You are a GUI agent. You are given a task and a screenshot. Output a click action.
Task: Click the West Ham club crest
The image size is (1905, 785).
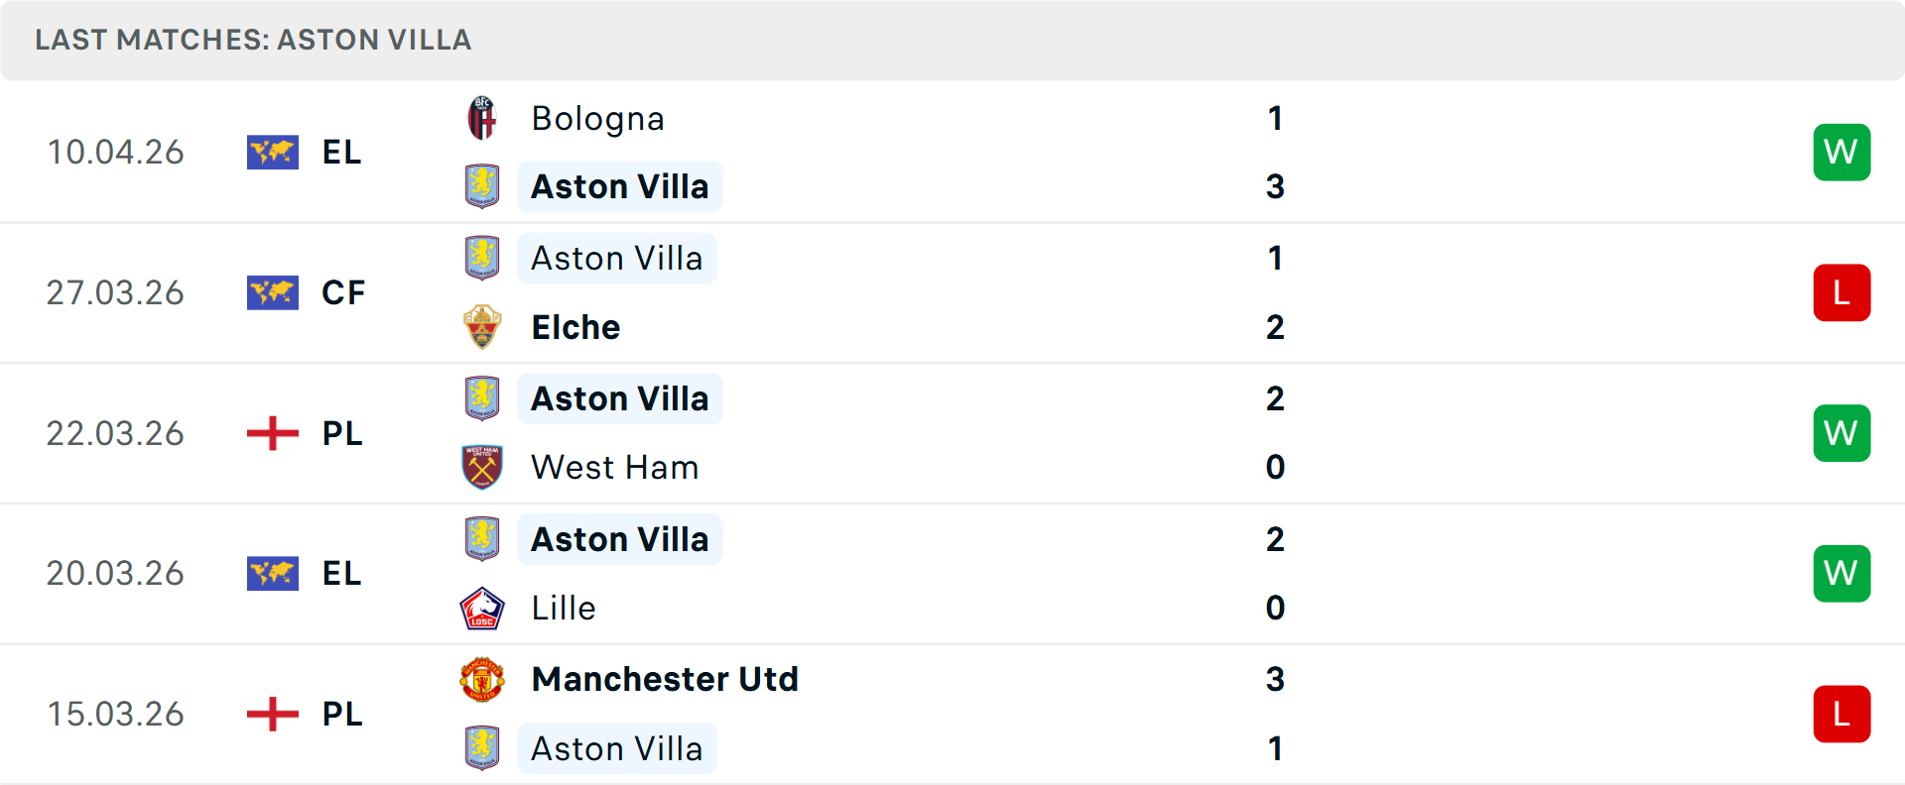point(482,467)
